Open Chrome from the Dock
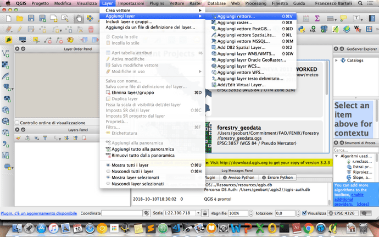 [309, 228]
